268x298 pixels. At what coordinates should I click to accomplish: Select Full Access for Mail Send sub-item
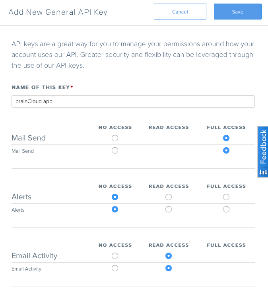(226, 150)
